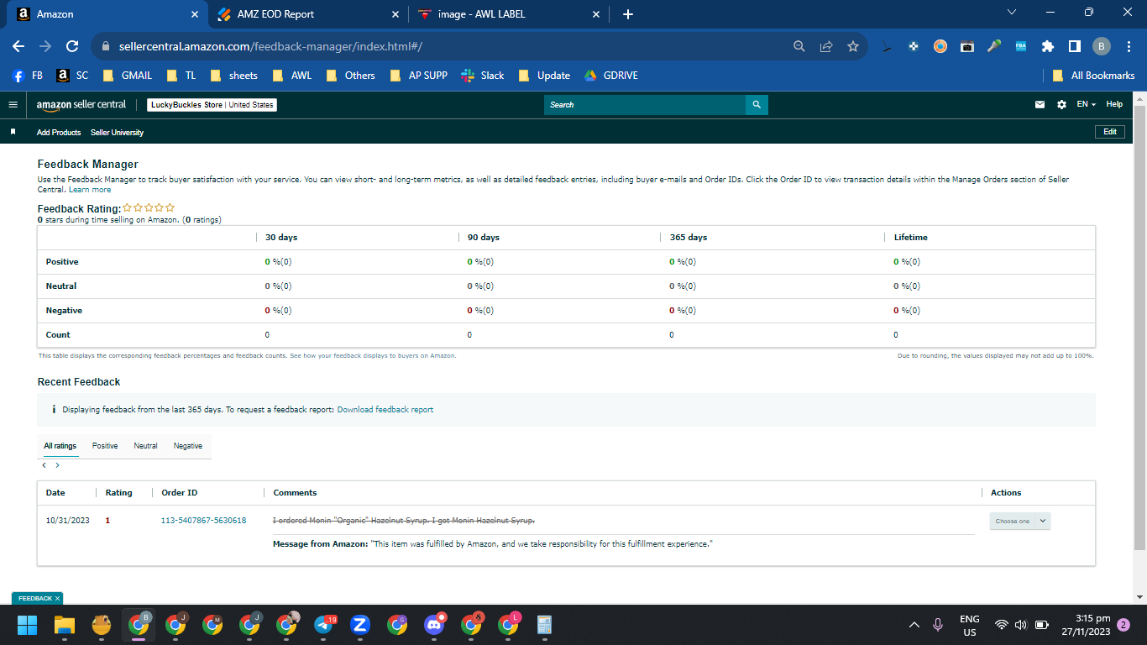The width and height of the screenshot is (1147, 645).
Task: Open the Seller Central settings gear
Action: click(x=1061, y=105)
